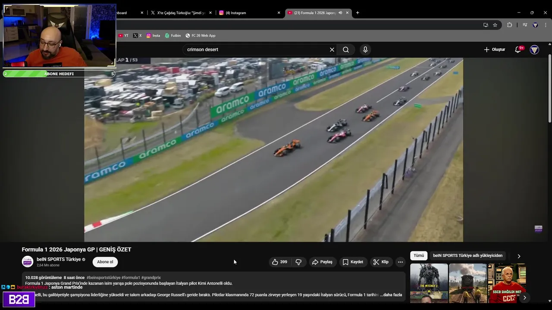552x310 pixels.
Task: Open the YT bookmark
Action: 123,36
